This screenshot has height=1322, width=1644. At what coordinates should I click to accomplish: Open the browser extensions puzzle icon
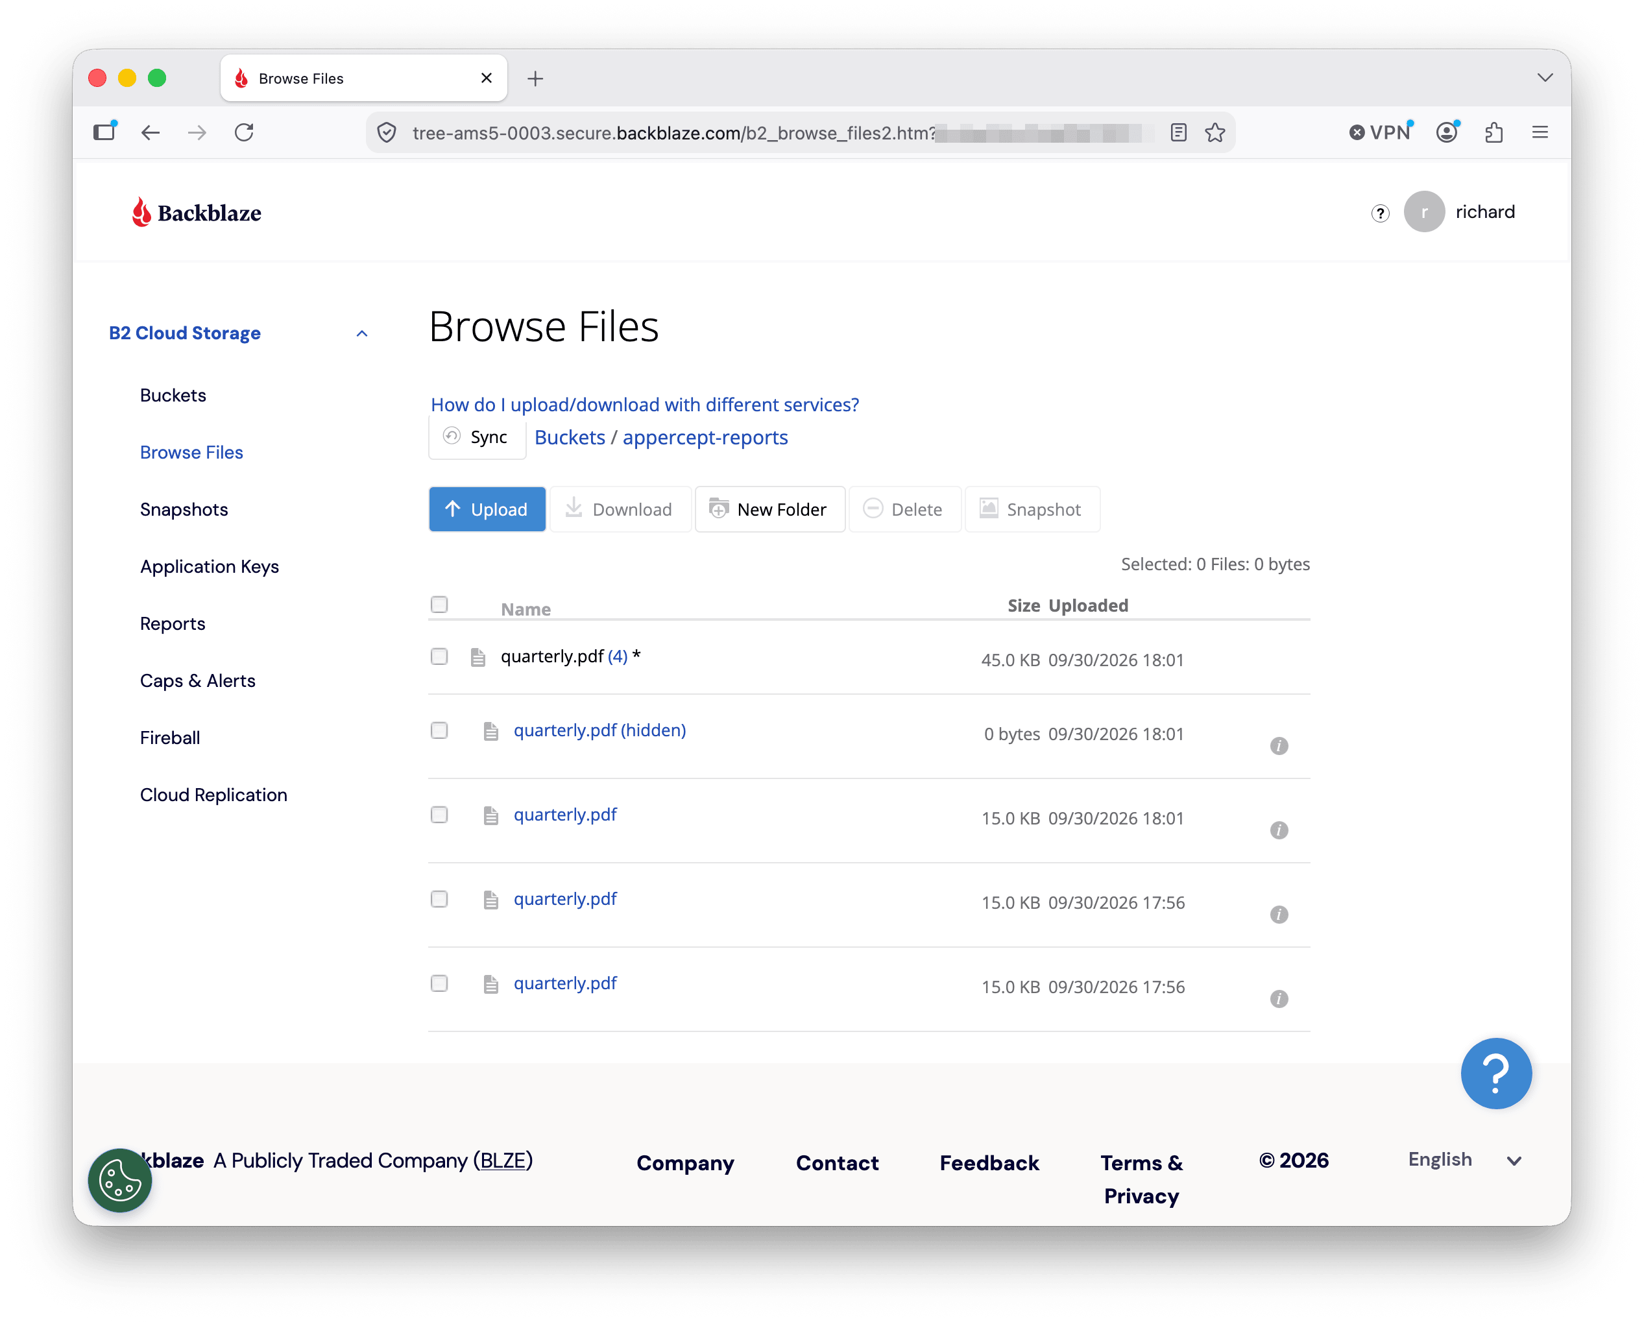(1493, 133)
